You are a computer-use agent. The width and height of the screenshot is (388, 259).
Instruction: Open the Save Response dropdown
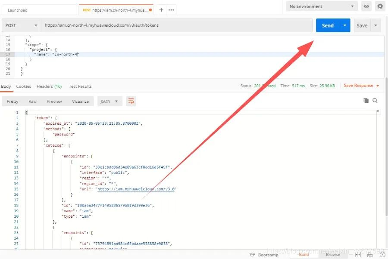point(361,86)
